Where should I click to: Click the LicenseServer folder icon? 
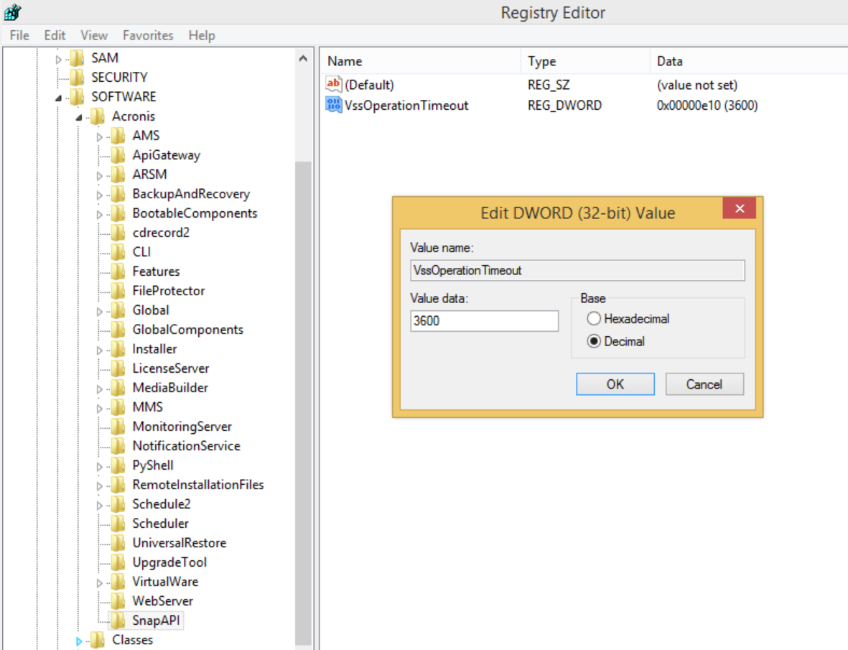coord(118,368)
